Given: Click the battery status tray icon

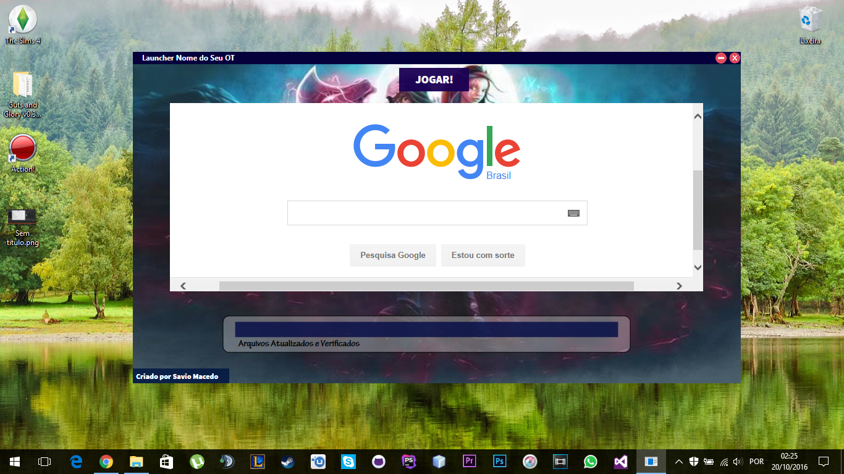Looking at the screenshot, I should click(x=709, y=461).
